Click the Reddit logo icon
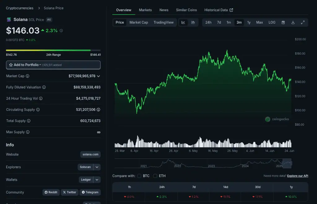The height and width of the screenshot is (204, 317). [46, 192]
